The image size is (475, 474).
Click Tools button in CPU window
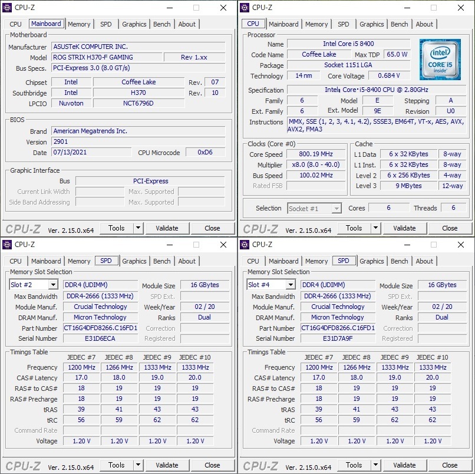(x=354, y=228)
